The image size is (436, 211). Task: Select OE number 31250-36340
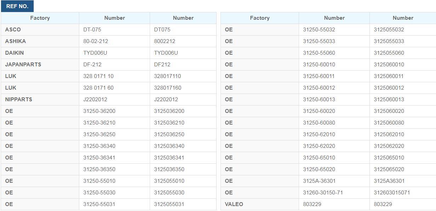[x=99, y=146]
